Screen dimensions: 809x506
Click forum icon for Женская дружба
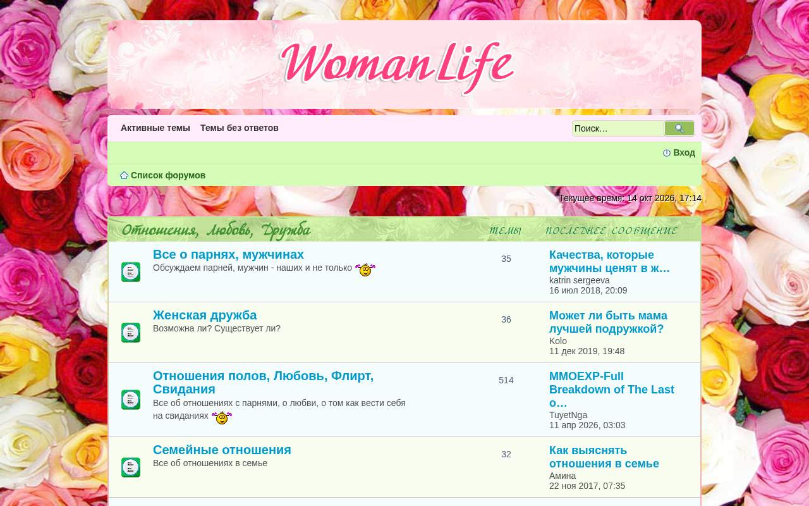(131, 333)
